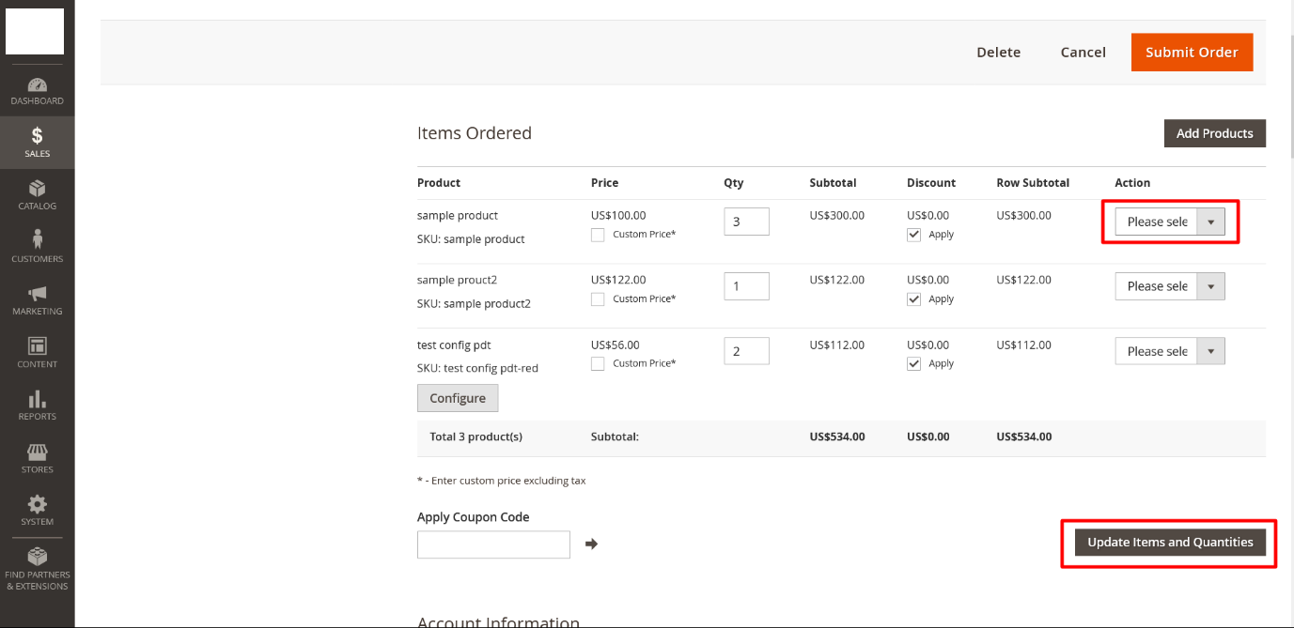The width and height of the screenshot is (1294, 628).
Task: Go to Customers sidebar icon
Action: point(38,241)
